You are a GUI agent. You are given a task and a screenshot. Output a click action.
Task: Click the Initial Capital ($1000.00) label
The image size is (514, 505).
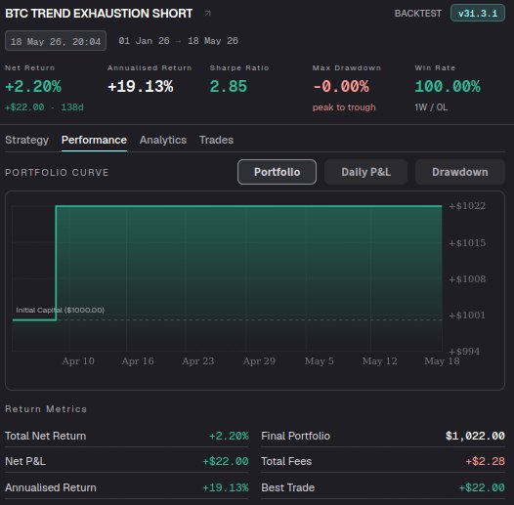pos(60,310)
